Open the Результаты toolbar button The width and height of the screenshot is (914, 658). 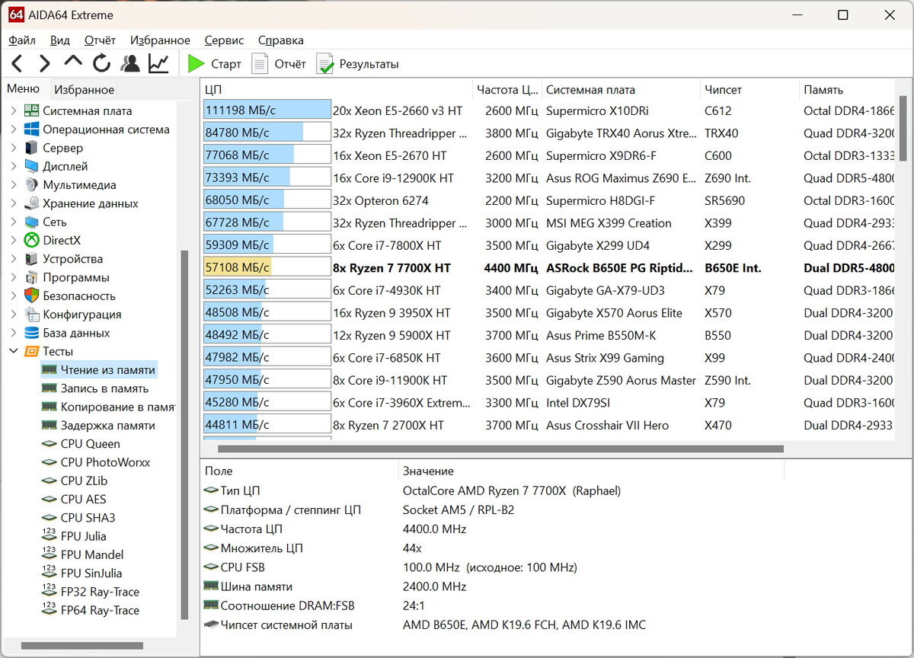tap(357, 64)
